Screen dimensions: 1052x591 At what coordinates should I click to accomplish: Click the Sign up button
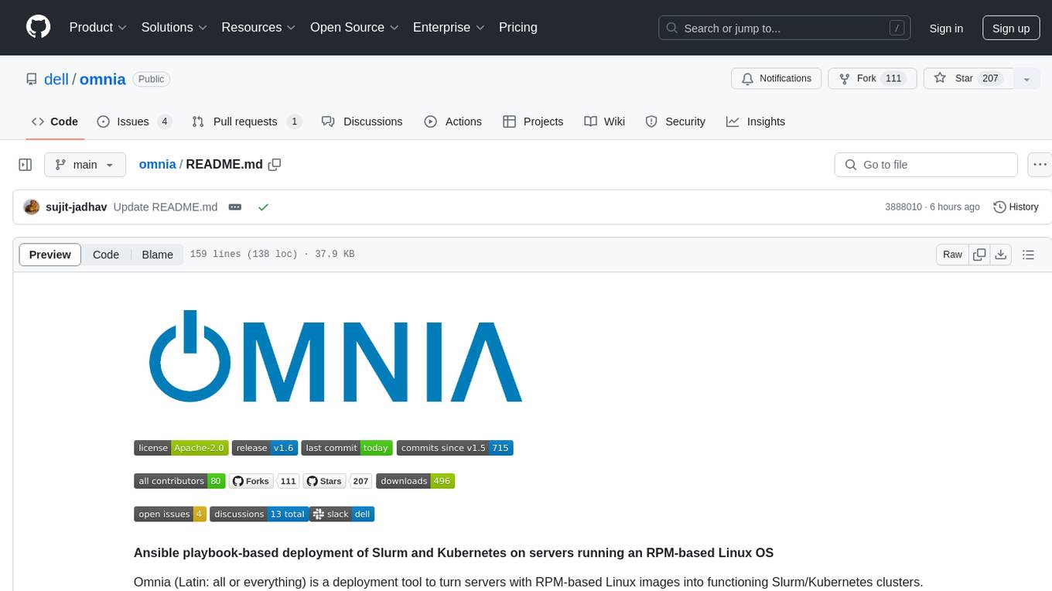(x=1011, y=28)
